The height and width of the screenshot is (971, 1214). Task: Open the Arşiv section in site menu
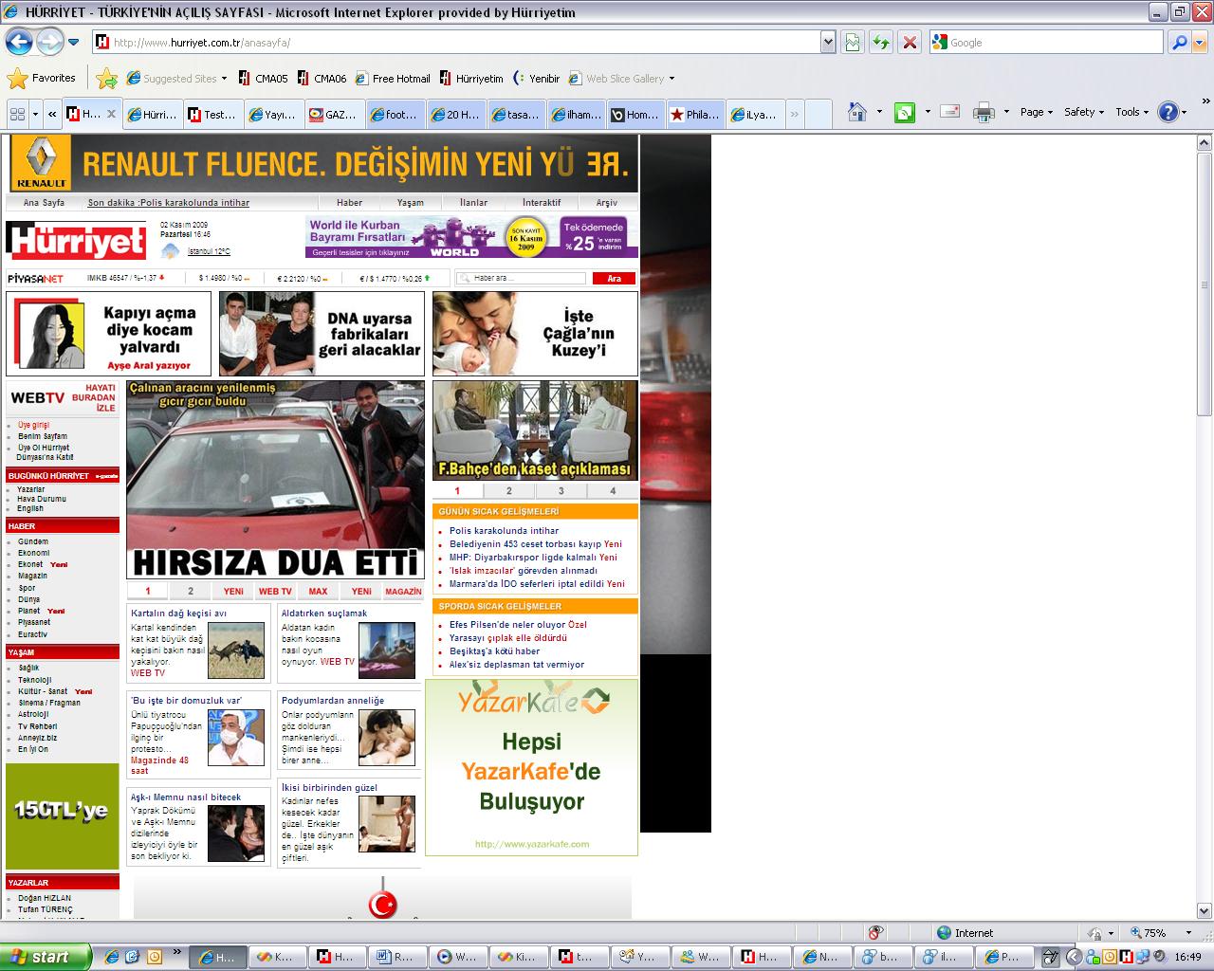[x=607, y=203]
